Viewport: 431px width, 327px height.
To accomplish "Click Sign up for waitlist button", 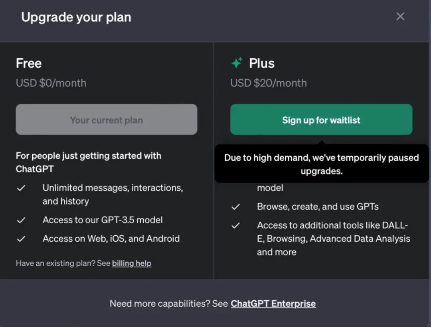I will tap(321, 119).
